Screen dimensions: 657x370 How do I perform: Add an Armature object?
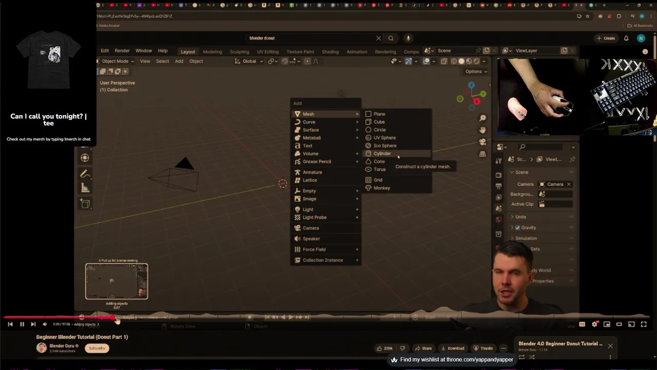pyautogui.click(x=326, y=172)
